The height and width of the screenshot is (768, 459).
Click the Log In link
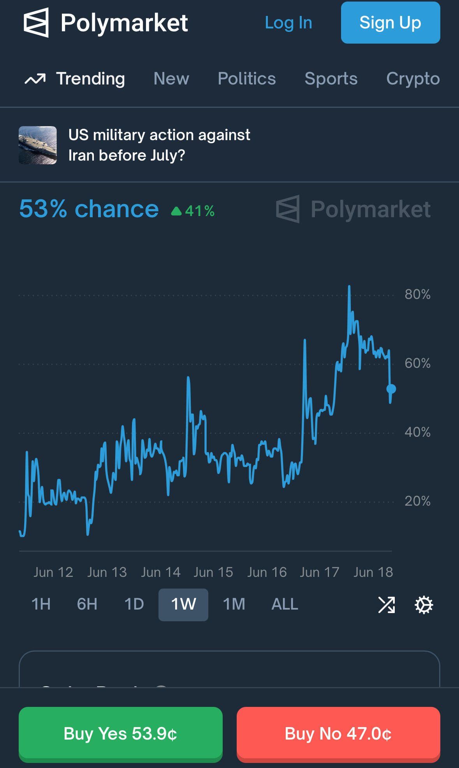(x=288, y=23)
